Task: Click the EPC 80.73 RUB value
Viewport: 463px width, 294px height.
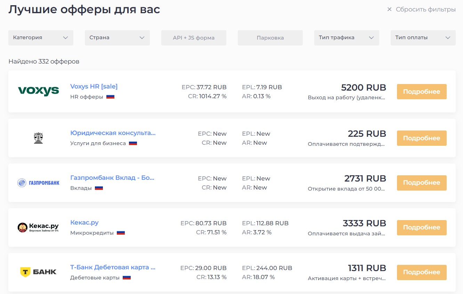Action: (x=211, y=223)
